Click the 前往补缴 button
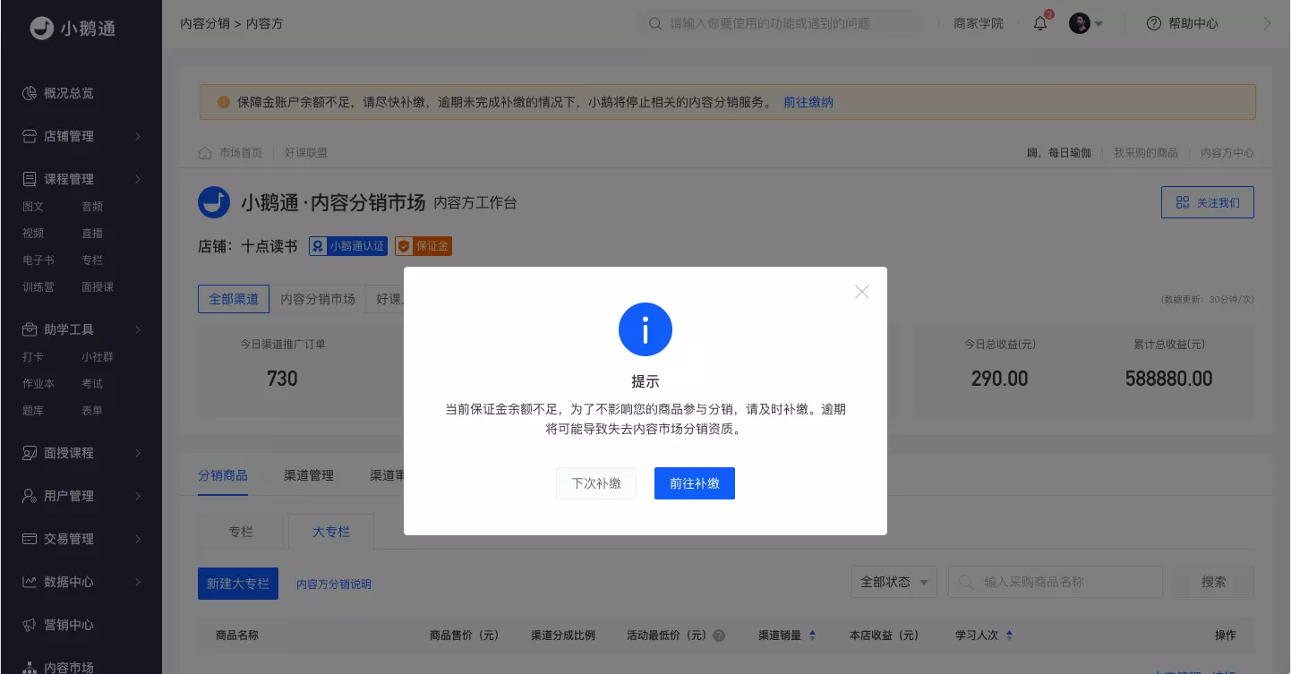 [x=695, y=483]
